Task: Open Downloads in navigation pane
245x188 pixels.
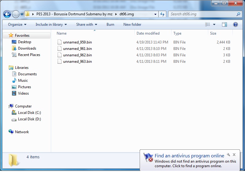Action: [27, 48]
